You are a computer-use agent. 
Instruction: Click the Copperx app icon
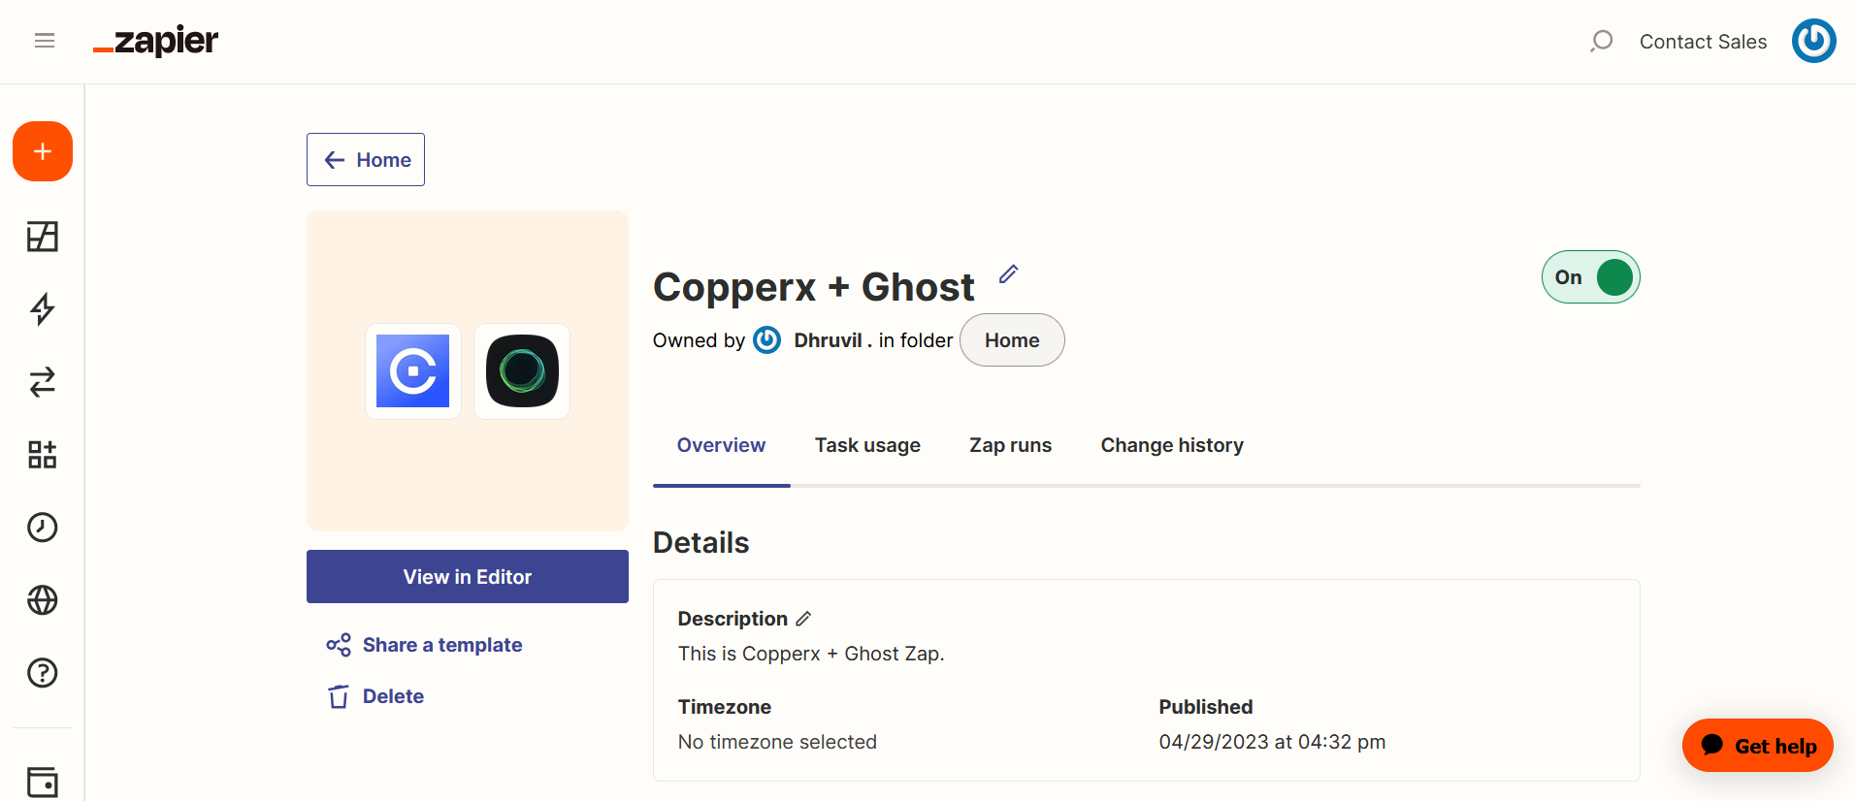point(413,371)
